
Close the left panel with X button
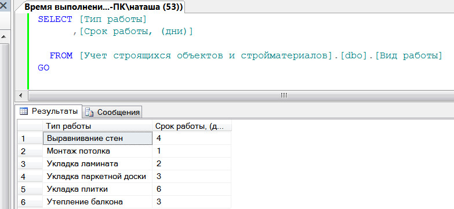coord(3,5)
